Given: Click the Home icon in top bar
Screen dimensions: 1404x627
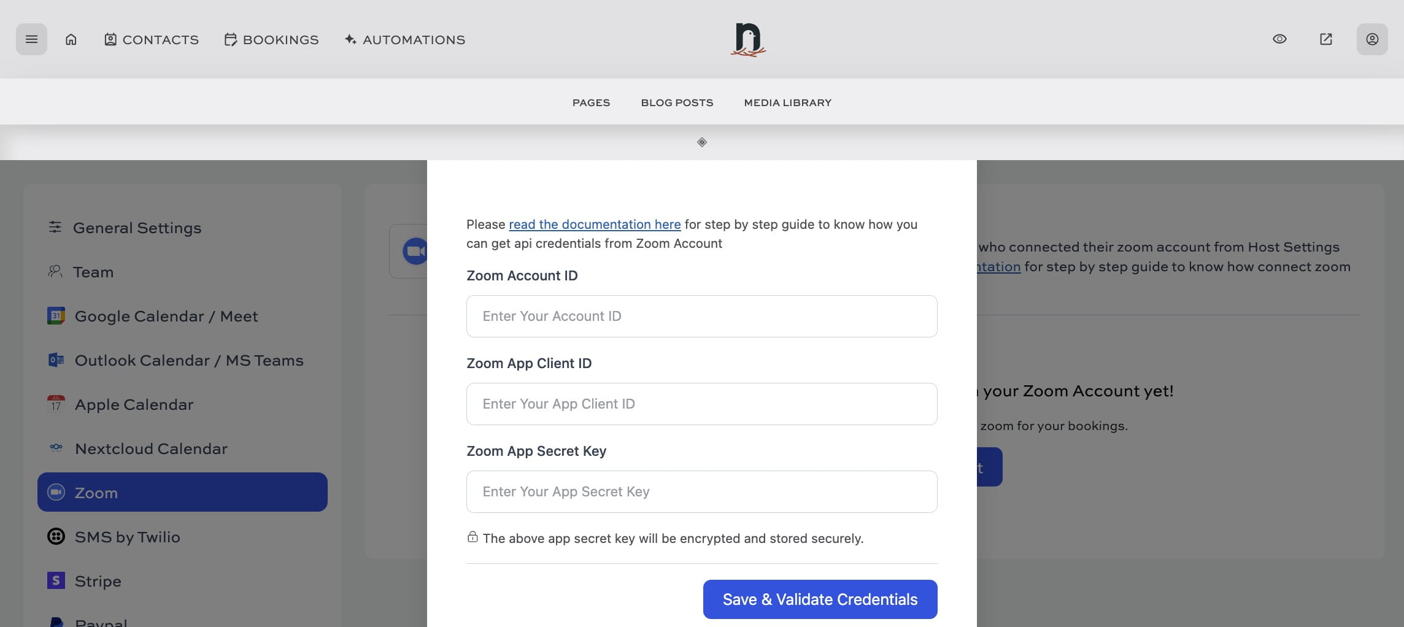Looking at the screenshot, I should [x=71, y=39].
